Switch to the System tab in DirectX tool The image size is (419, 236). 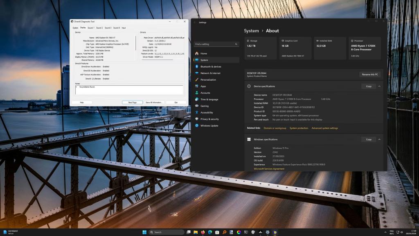click(x=75, y=28)
